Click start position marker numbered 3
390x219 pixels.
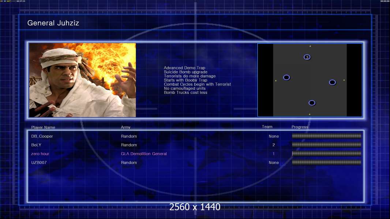[x=307, y=57]
